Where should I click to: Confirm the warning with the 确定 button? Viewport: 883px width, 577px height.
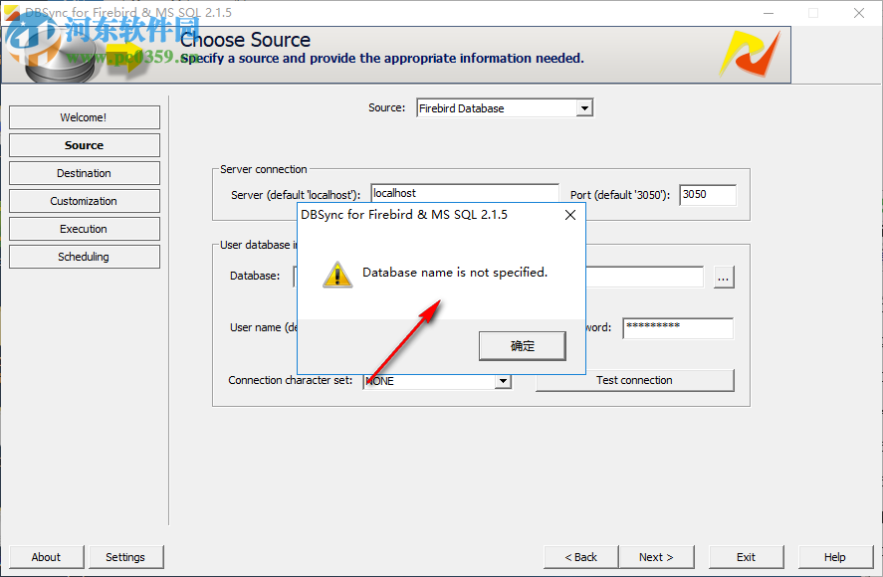(522, 345)
